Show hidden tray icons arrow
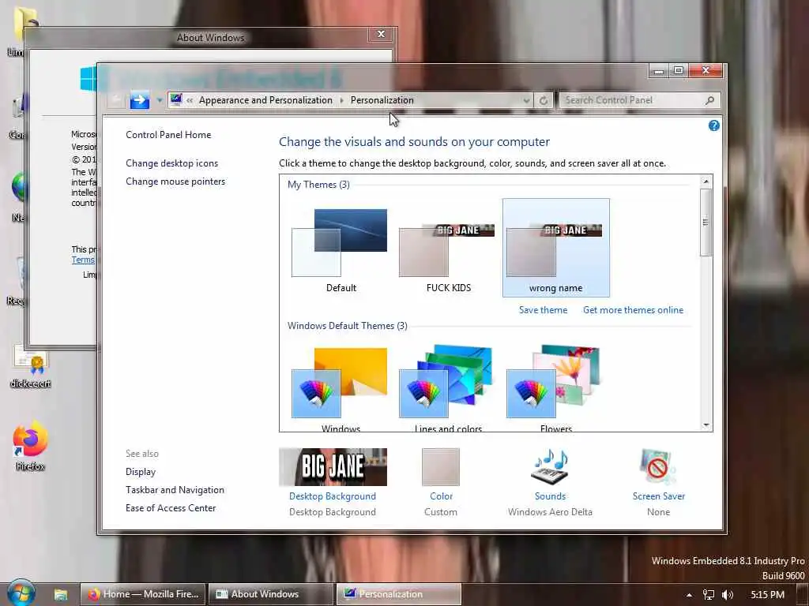Image resolution: width=809 pixels, height=606 pixels. pyautogui.click(x=689, y=595)
